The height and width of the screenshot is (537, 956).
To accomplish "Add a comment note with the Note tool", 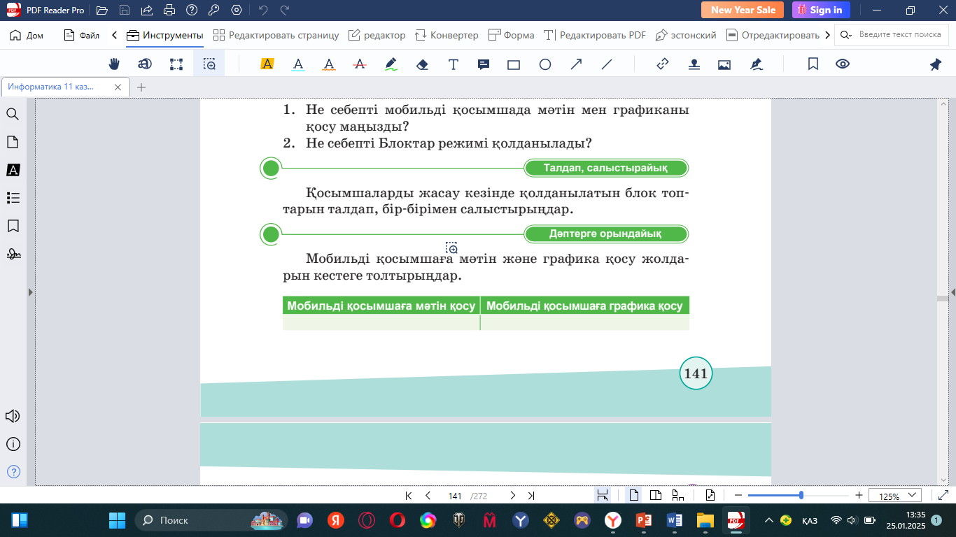I will point(483,64).
